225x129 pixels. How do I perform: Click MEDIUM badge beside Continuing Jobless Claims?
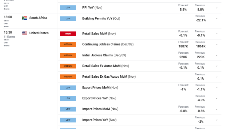[68, 44]
